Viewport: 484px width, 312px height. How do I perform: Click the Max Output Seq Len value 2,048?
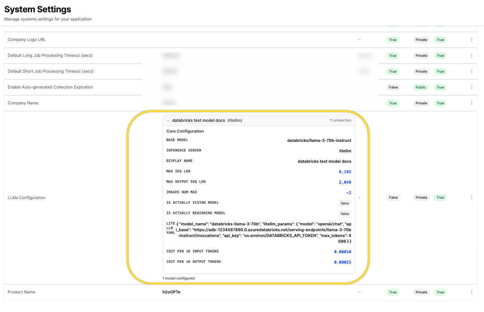coord(345,182)
